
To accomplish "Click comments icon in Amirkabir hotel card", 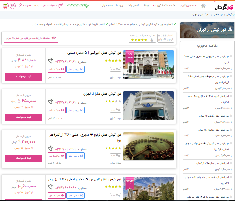I will click(115, 69).
